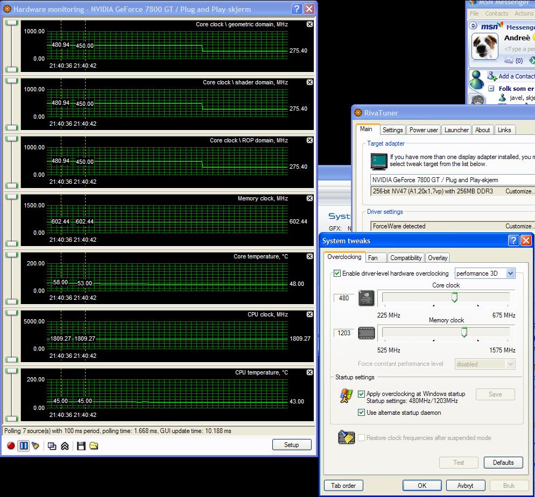Open RivaTuner About tab
Viewport: 535px width, 497px height.
point(482,130)
